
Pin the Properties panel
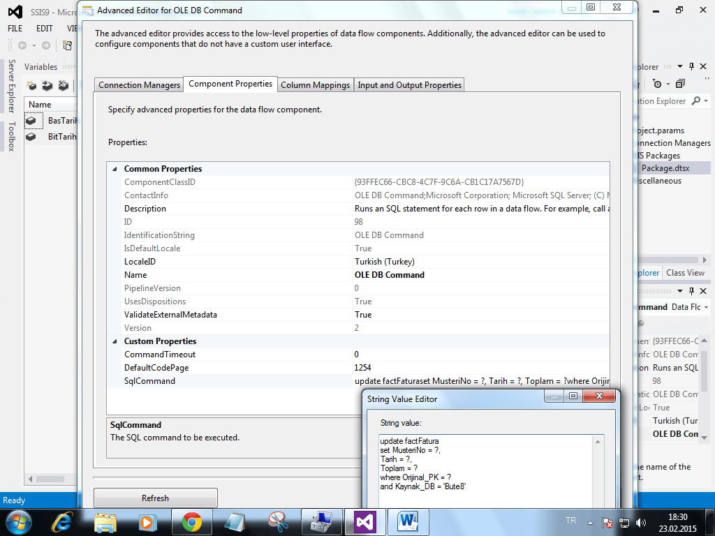point(692,291)
